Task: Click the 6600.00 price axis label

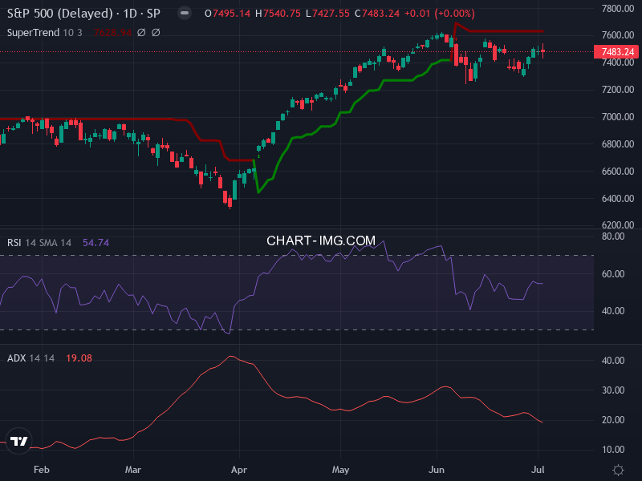Action: coord(618,172)
